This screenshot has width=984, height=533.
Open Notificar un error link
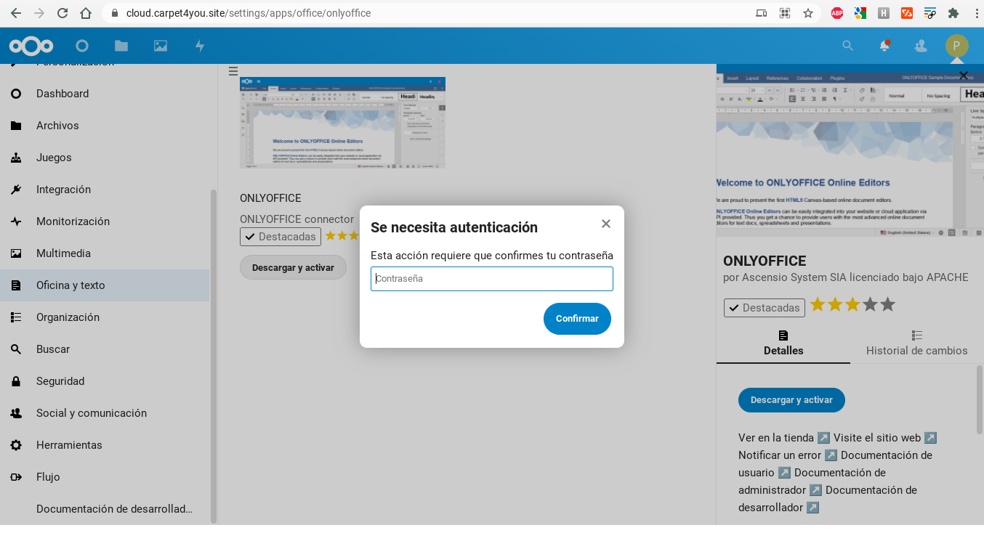pyautogui.click(x=789, y=455)
